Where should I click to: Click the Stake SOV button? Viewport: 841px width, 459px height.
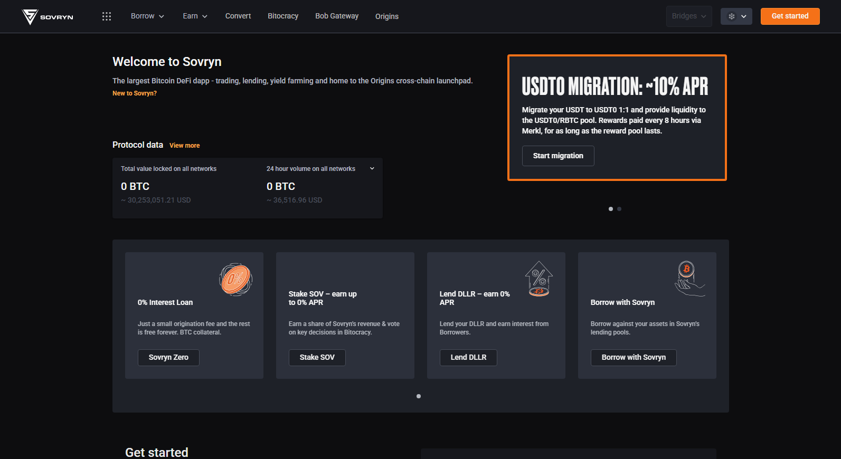point(317,358)
